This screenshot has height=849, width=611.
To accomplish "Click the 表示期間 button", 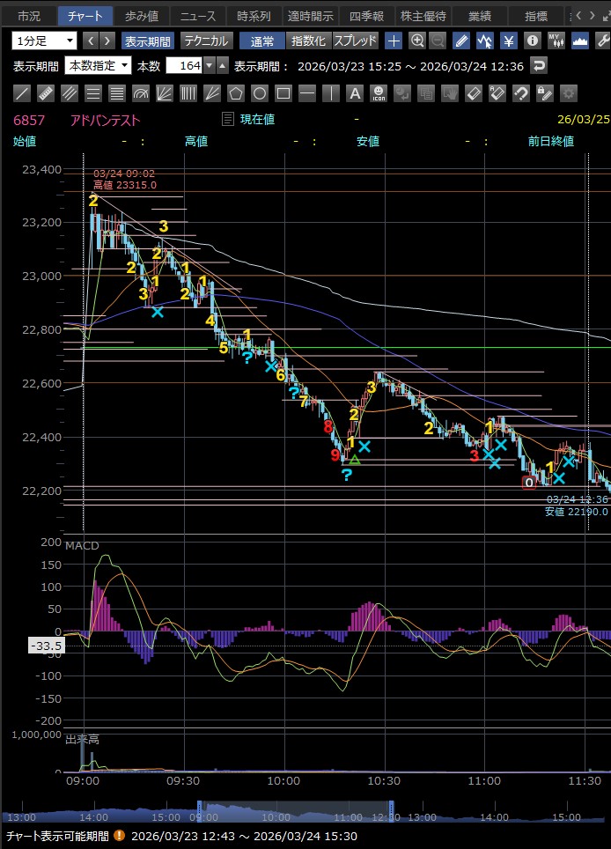I will click(148, 41).
